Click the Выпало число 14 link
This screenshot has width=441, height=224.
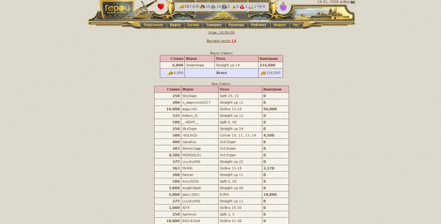[221, 41]
